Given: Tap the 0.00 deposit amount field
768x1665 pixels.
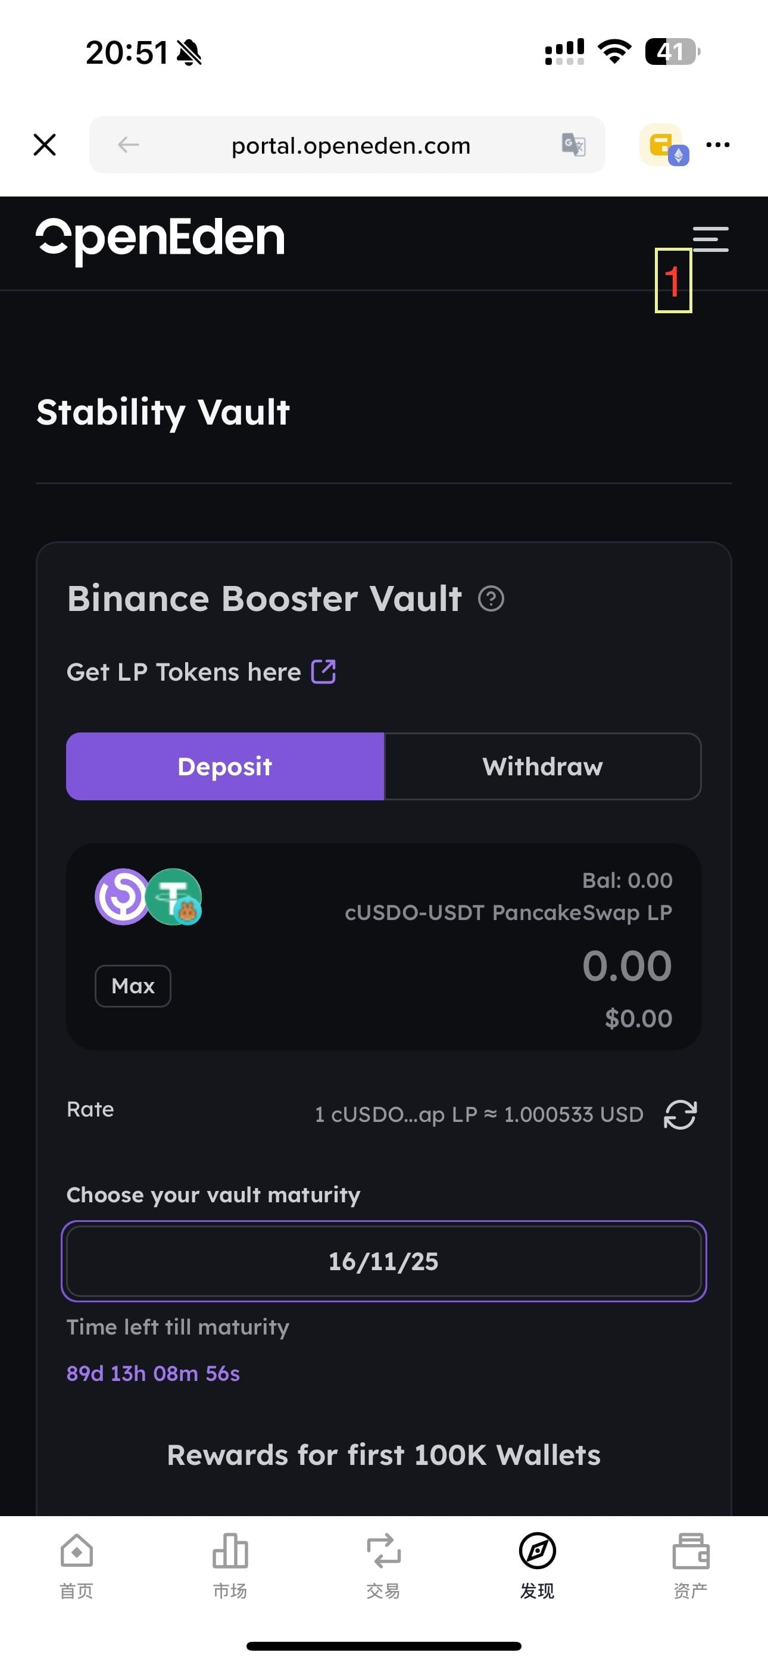Looking at the screenshot, I should click(x=626, y=966).
